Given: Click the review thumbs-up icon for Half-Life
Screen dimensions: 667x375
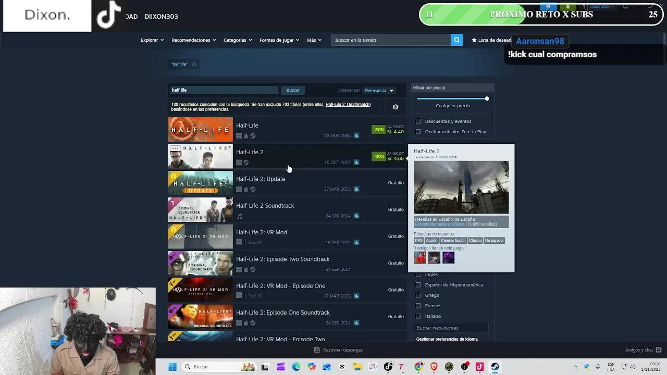Looking at the screenshot, I should tap(356, 135).
